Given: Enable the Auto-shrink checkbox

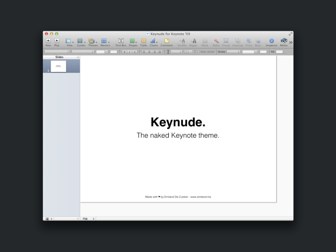Looking at the screenshot, I should (199, 52).
